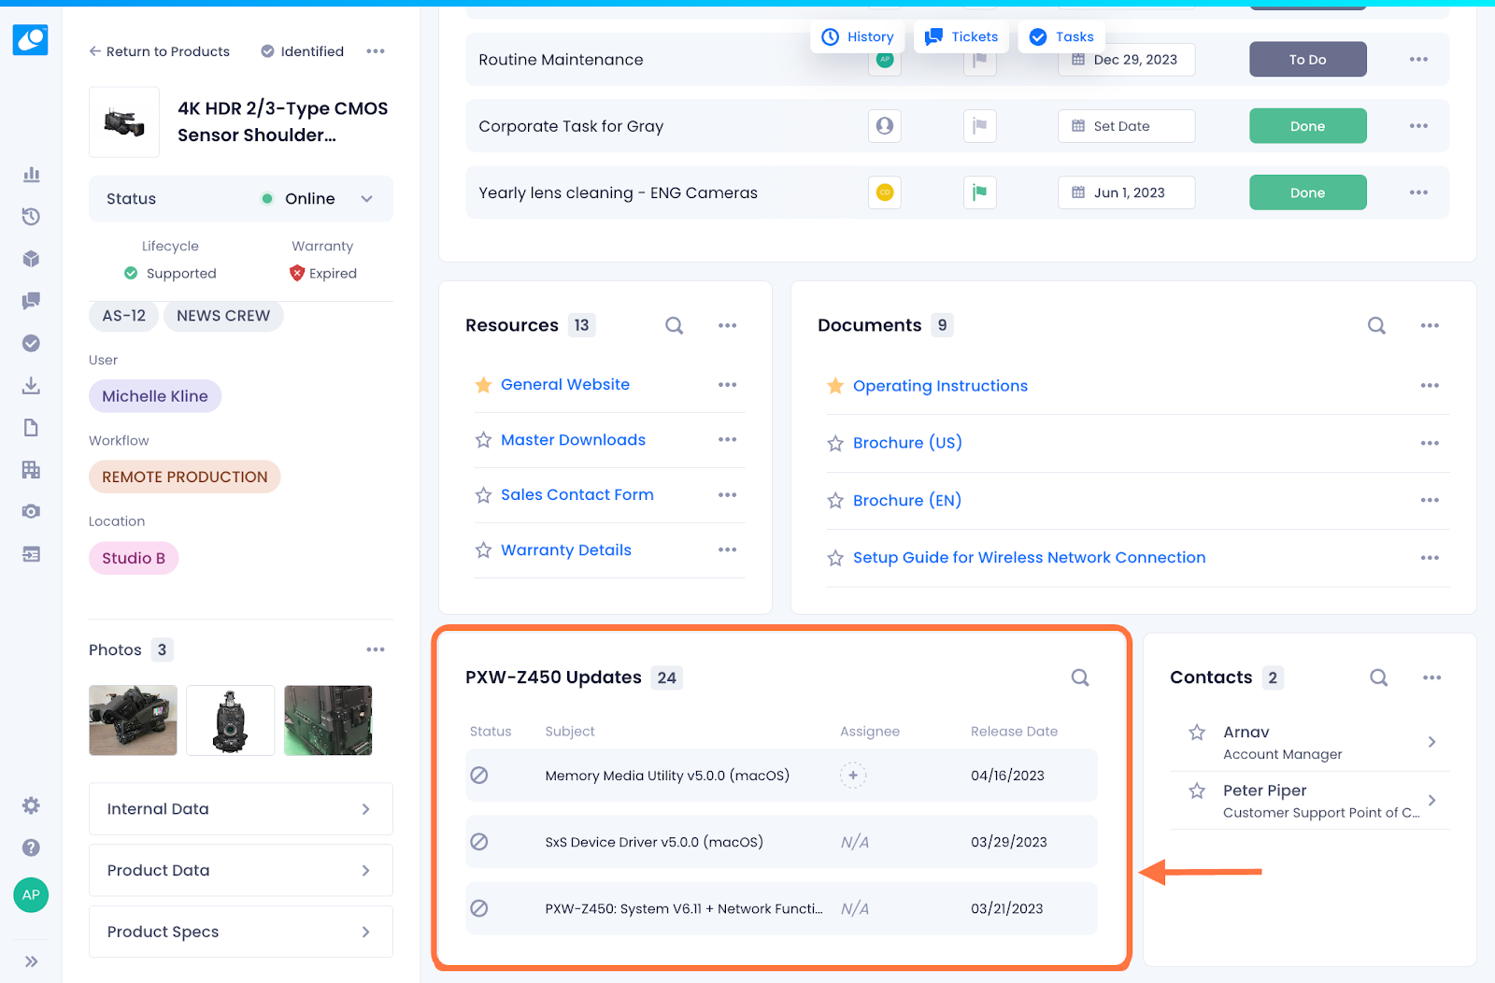Return to Products
Screen dimensions: 1495x983
pos(160,51)
